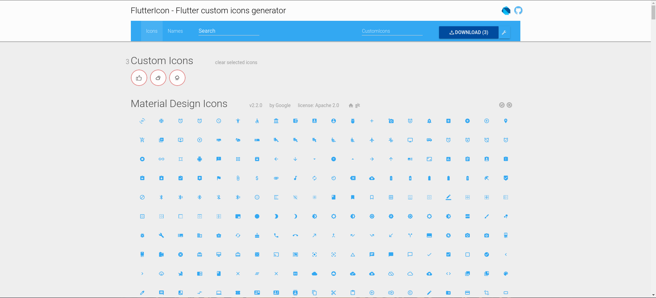Click the Download (3) button
Image resolution: width=656 pixels, height=298 pixels.
point(468,32)
